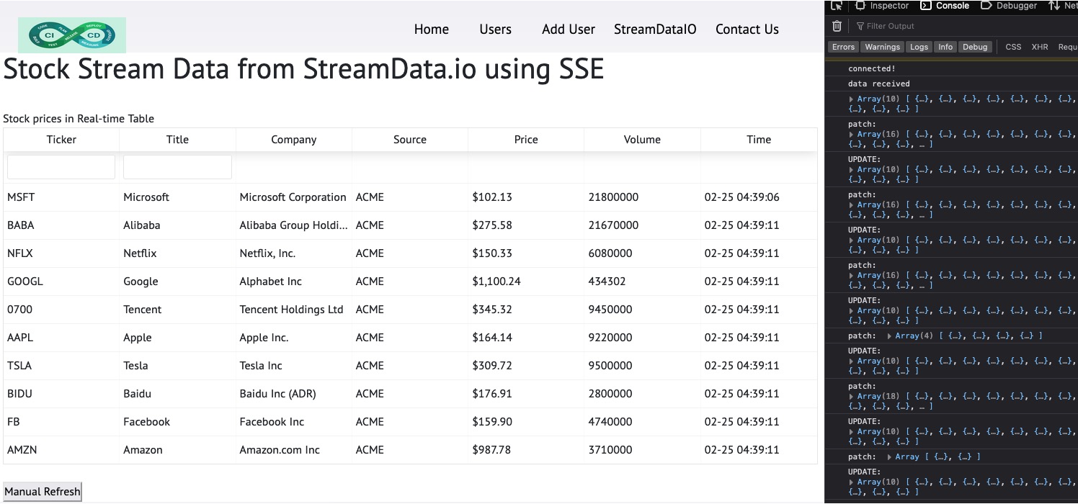Image resolution: width=1078 pixels, height=504 pixels.
Task: Click the Ticker column filter box
Action: tap(61, 167)
